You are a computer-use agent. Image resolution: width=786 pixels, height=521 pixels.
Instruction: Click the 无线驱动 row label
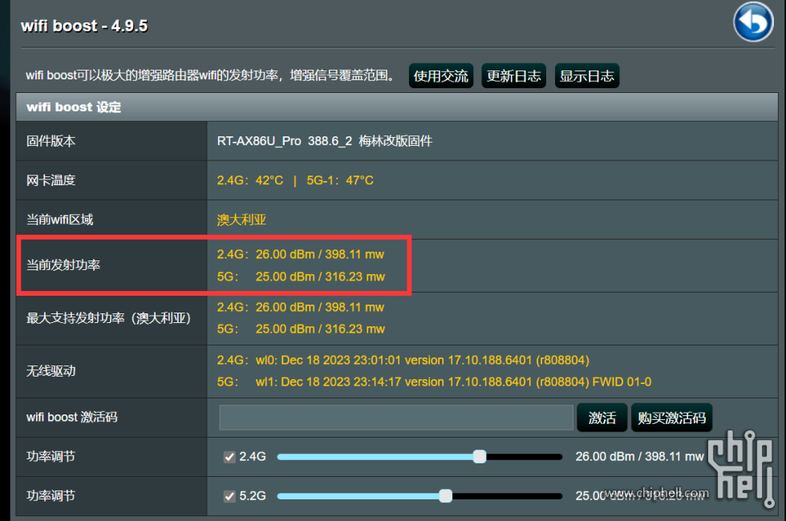[x=51, y=371]
